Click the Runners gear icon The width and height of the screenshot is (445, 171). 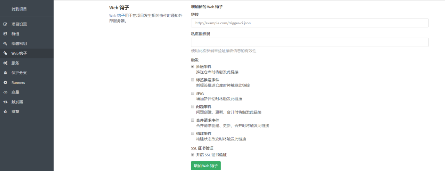[x=5, y=83]
